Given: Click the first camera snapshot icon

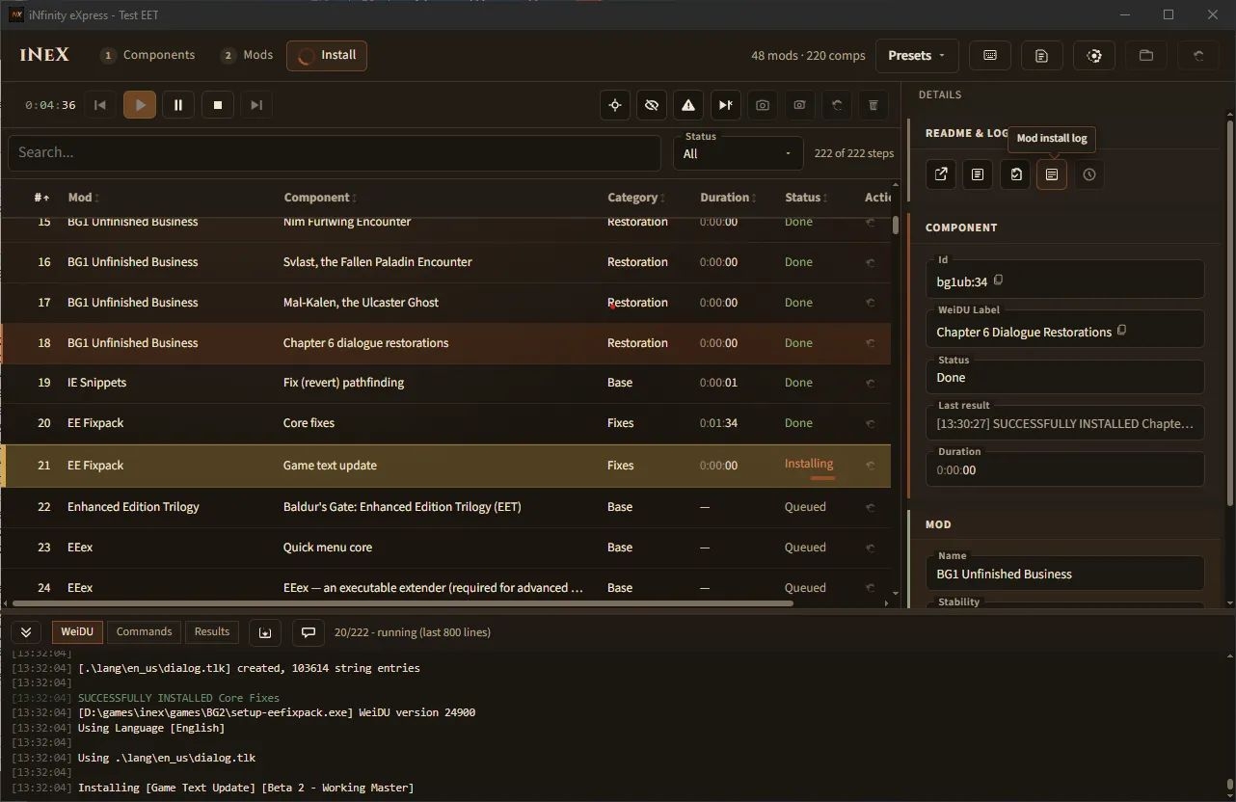Looking at the screenshot, I should pyautogui.click(x=763, y=105).
